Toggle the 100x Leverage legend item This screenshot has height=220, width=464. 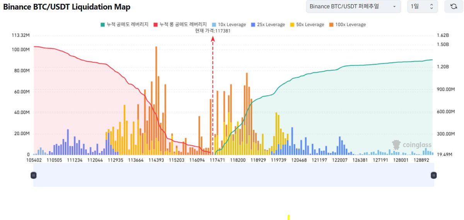click(x=347, y=24)
